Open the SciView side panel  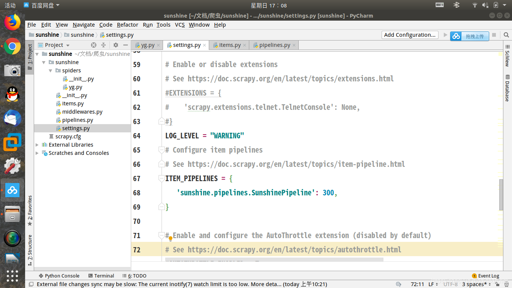pyautogui.click(x=508, y=55)
